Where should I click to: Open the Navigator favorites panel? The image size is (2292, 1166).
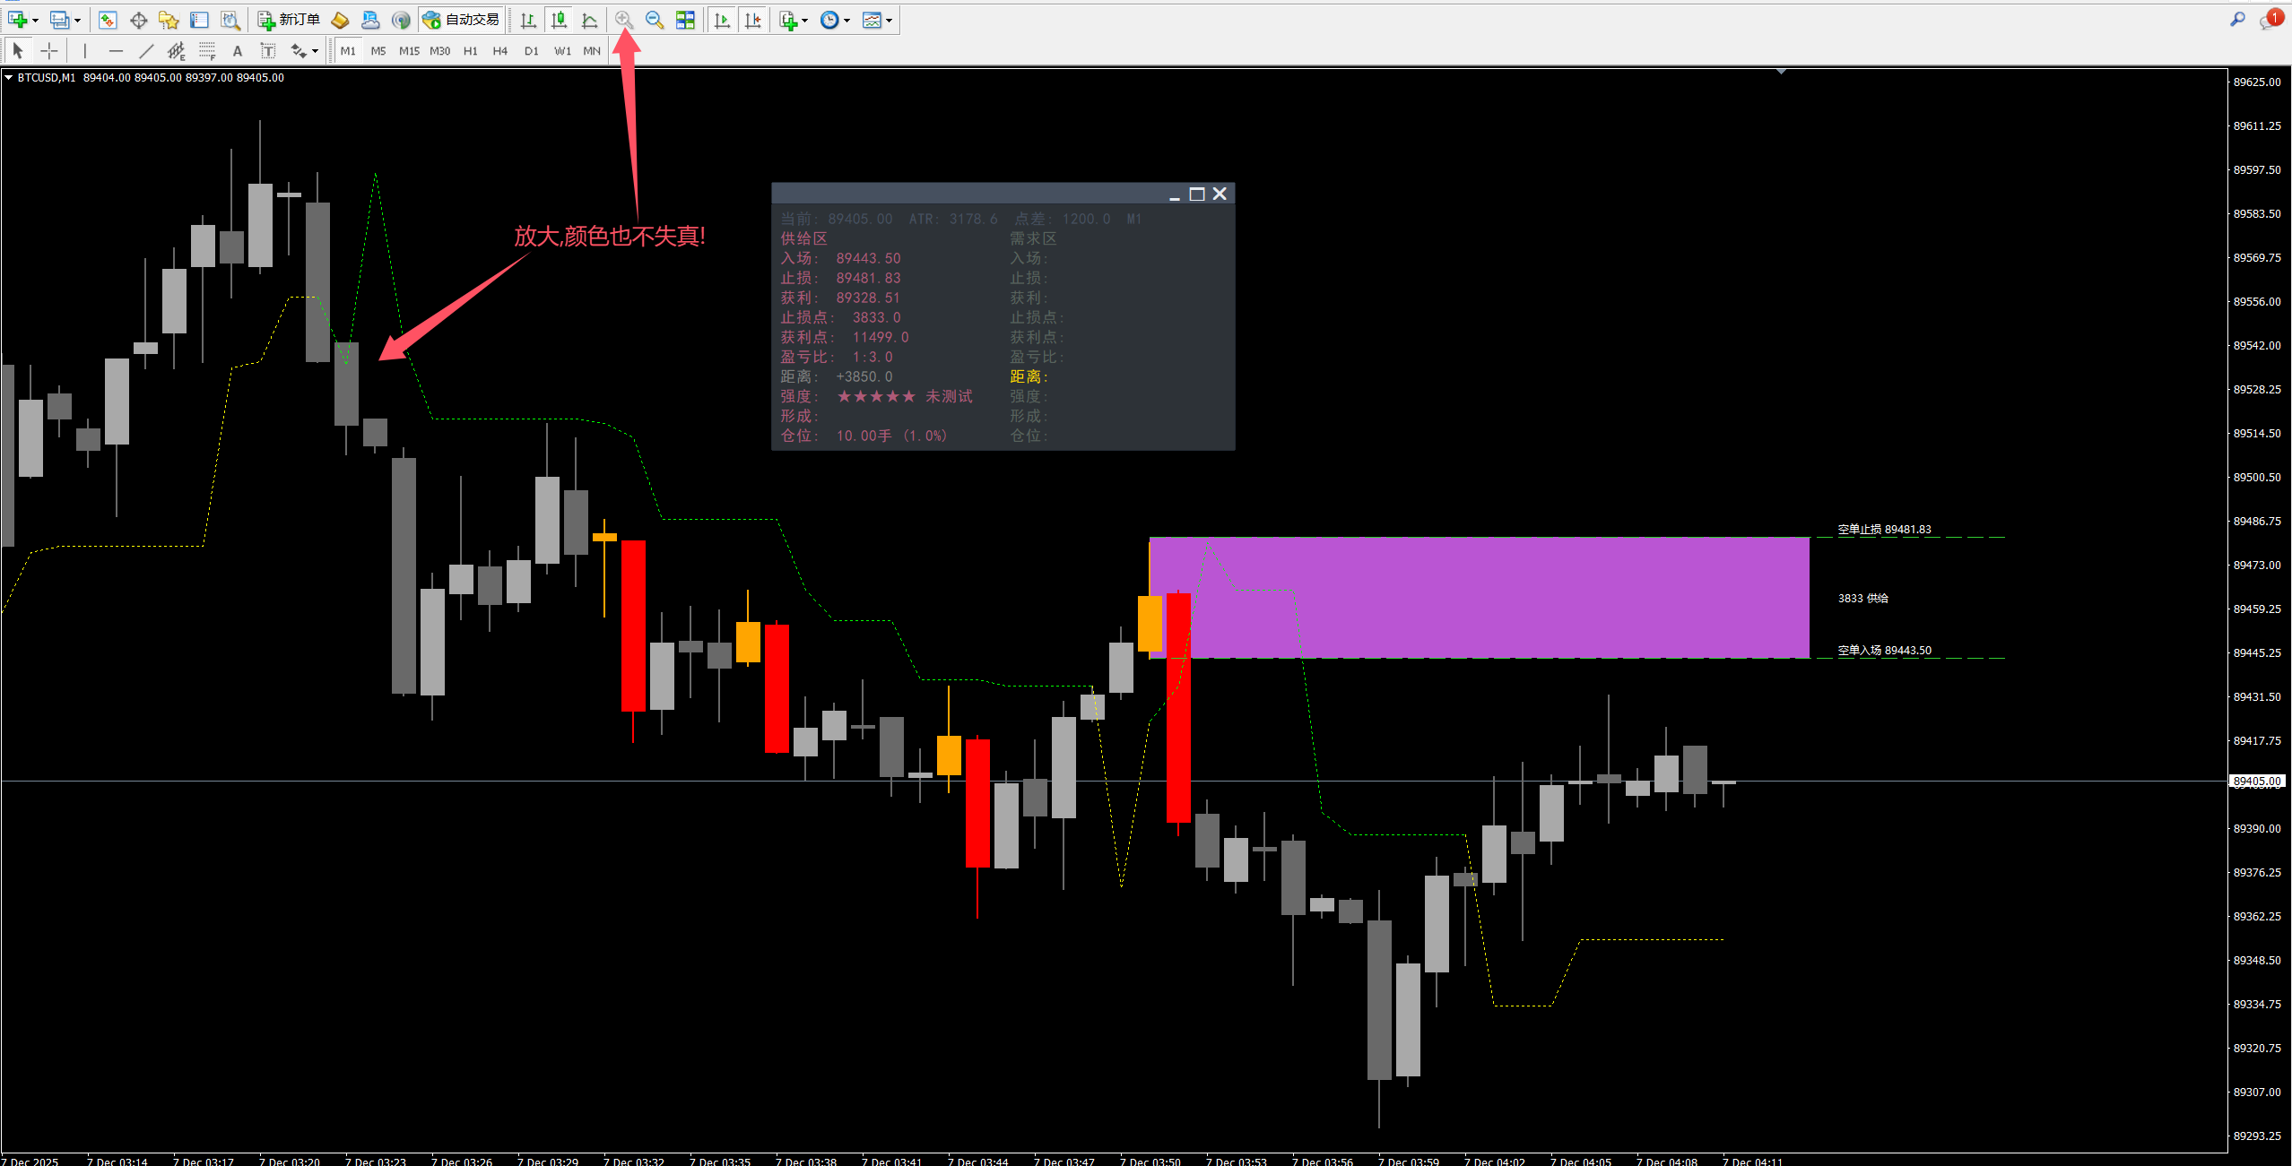169,20
